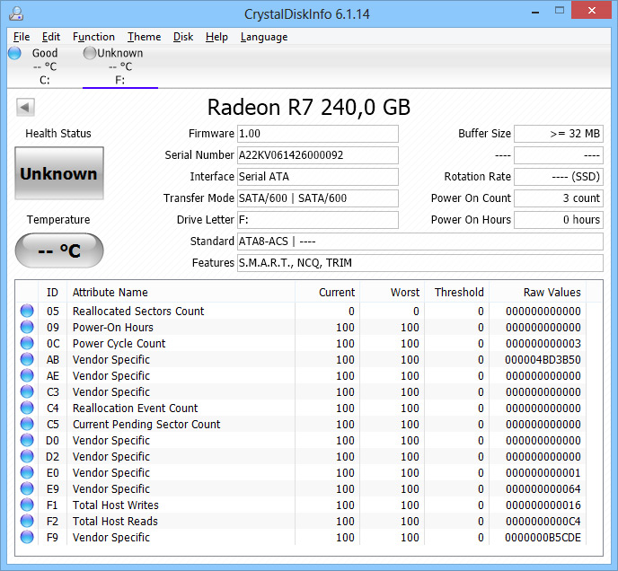This screenshot has width=618, height=571.
Task: Click the Features field with S.M.A.R.T., NCQ, TRIM
Action: (420, 262)
